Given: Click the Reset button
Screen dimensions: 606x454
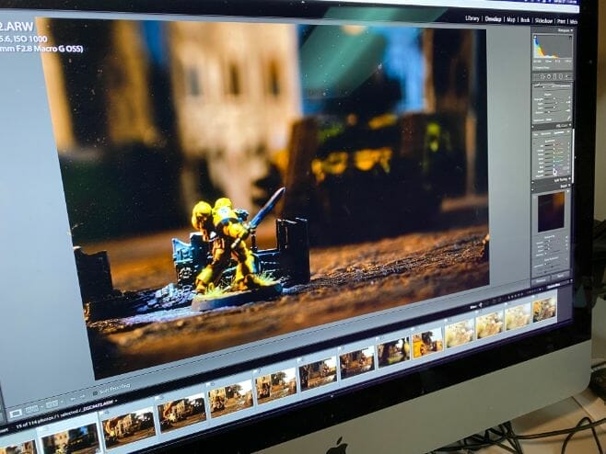Looking at the screenshot, I should [x=561, y=276].
